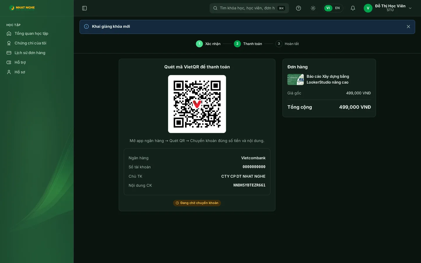Select transfer content NNDHSYBTEZR661

pyautogui.click(x=249, y=186)
